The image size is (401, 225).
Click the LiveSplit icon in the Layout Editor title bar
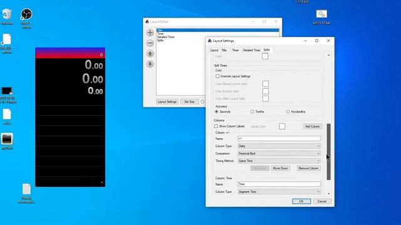coord(147,22)
